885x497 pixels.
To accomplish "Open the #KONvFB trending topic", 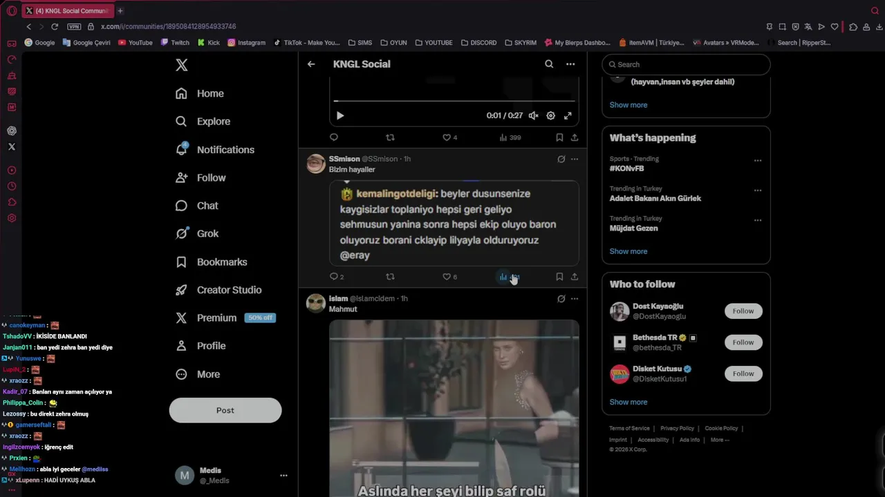I will coord(626,168).
